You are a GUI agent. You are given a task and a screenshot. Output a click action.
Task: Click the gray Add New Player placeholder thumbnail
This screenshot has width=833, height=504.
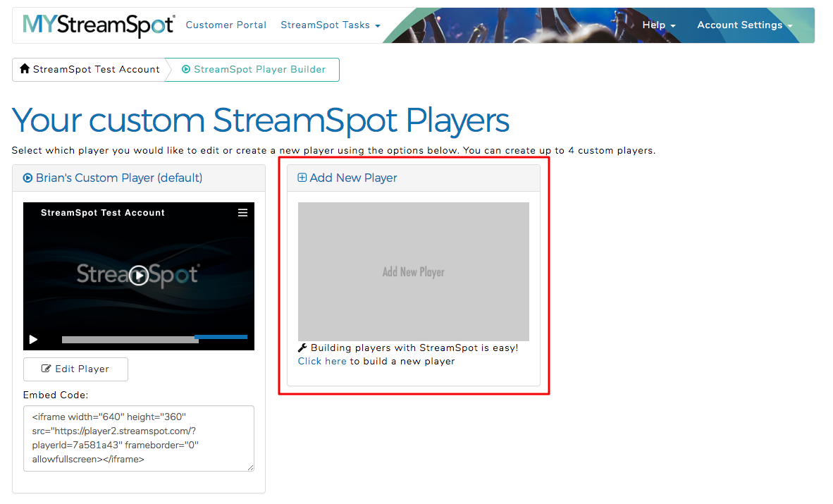(413, 271)
